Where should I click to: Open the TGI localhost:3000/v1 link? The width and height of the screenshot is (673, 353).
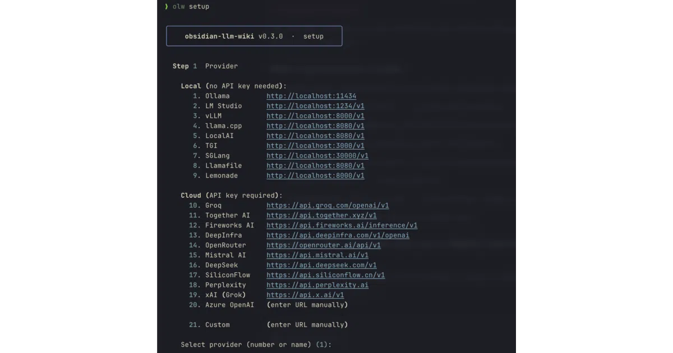(315, 146)
